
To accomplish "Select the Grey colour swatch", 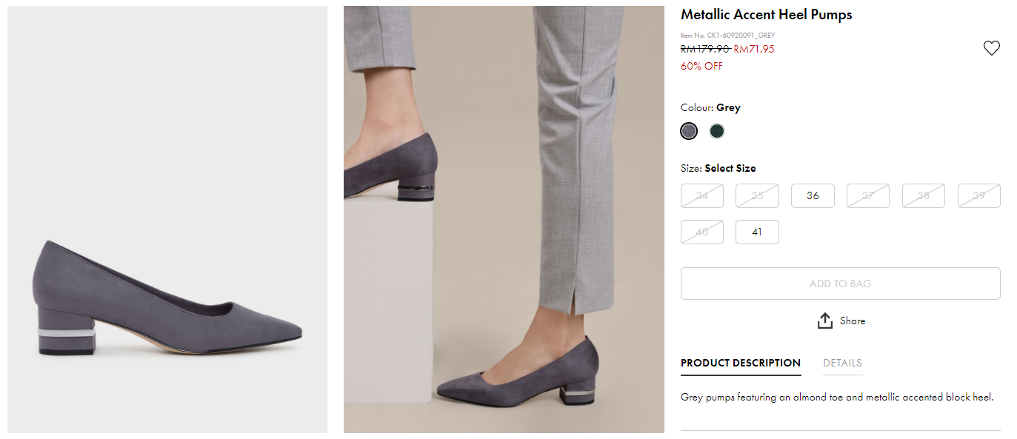I will (689, 131).
